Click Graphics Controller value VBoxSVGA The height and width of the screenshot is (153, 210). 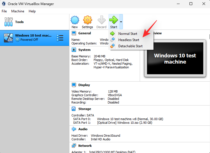pyautogui.click(x=115, y=95)
